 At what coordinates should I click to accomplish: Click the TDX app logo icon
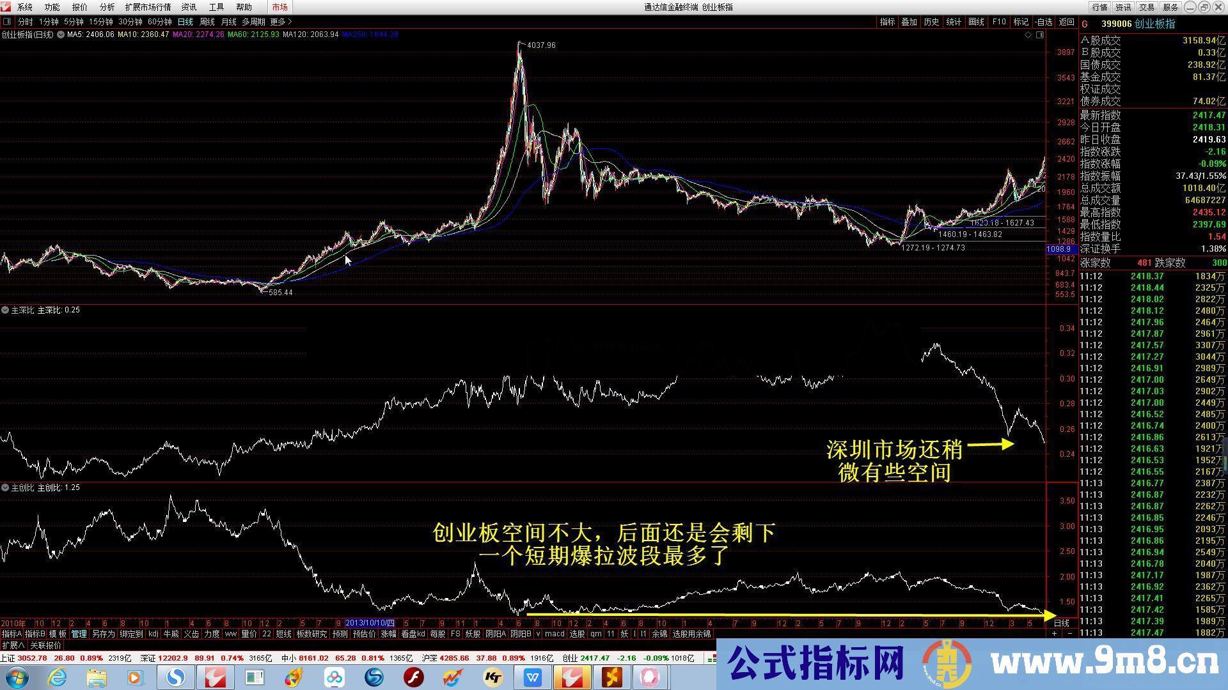coord(6,7)
